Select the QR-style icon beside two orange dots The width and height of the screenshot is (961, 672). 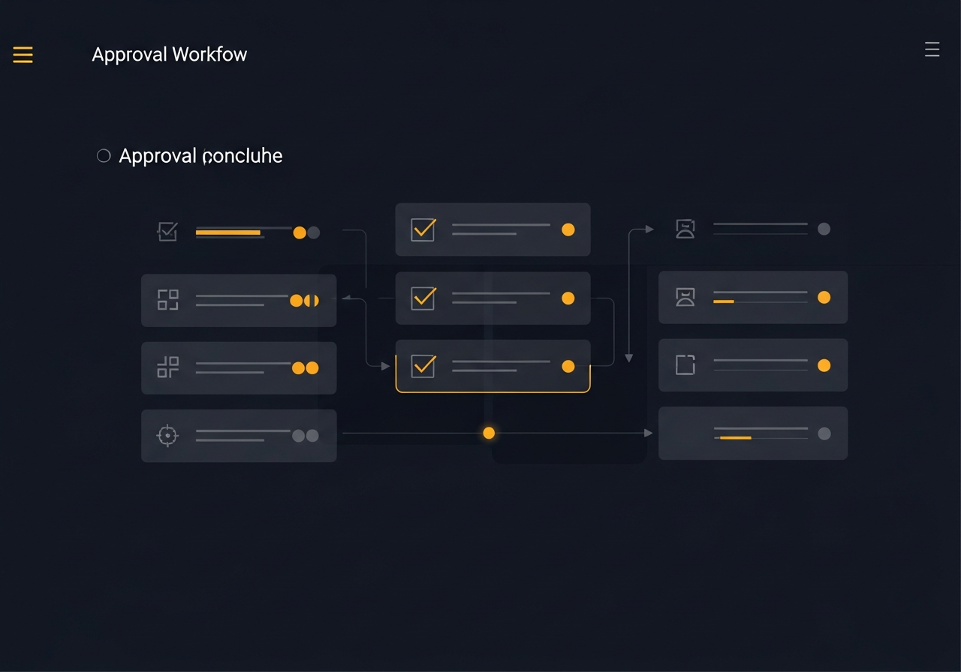point(168,367)
